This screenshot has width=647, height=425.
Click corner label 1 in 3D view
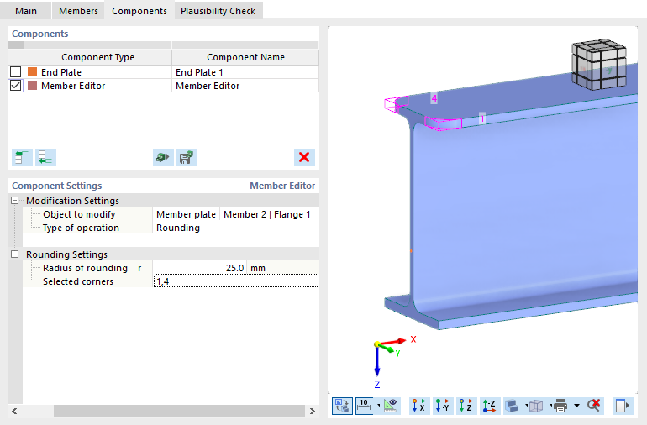482,118
